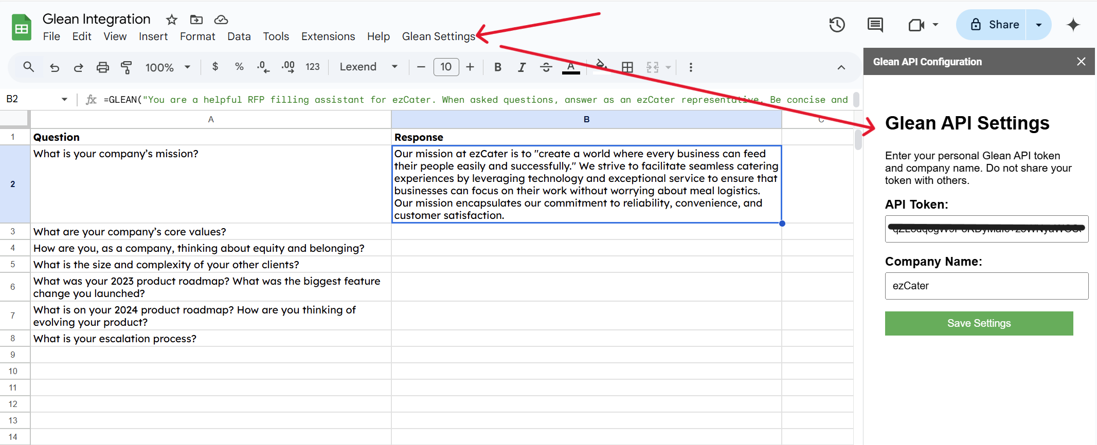The width and height of the screenshot is (1097, 445).
Task: Open the View menu
Action: pos(115,36)
